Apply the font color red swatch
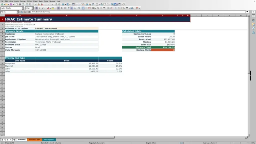This screenshot has width=256, height=144. pos(48,8)
